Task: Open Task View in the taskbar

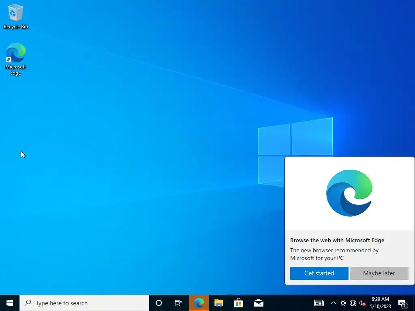Action: [178, 303]
